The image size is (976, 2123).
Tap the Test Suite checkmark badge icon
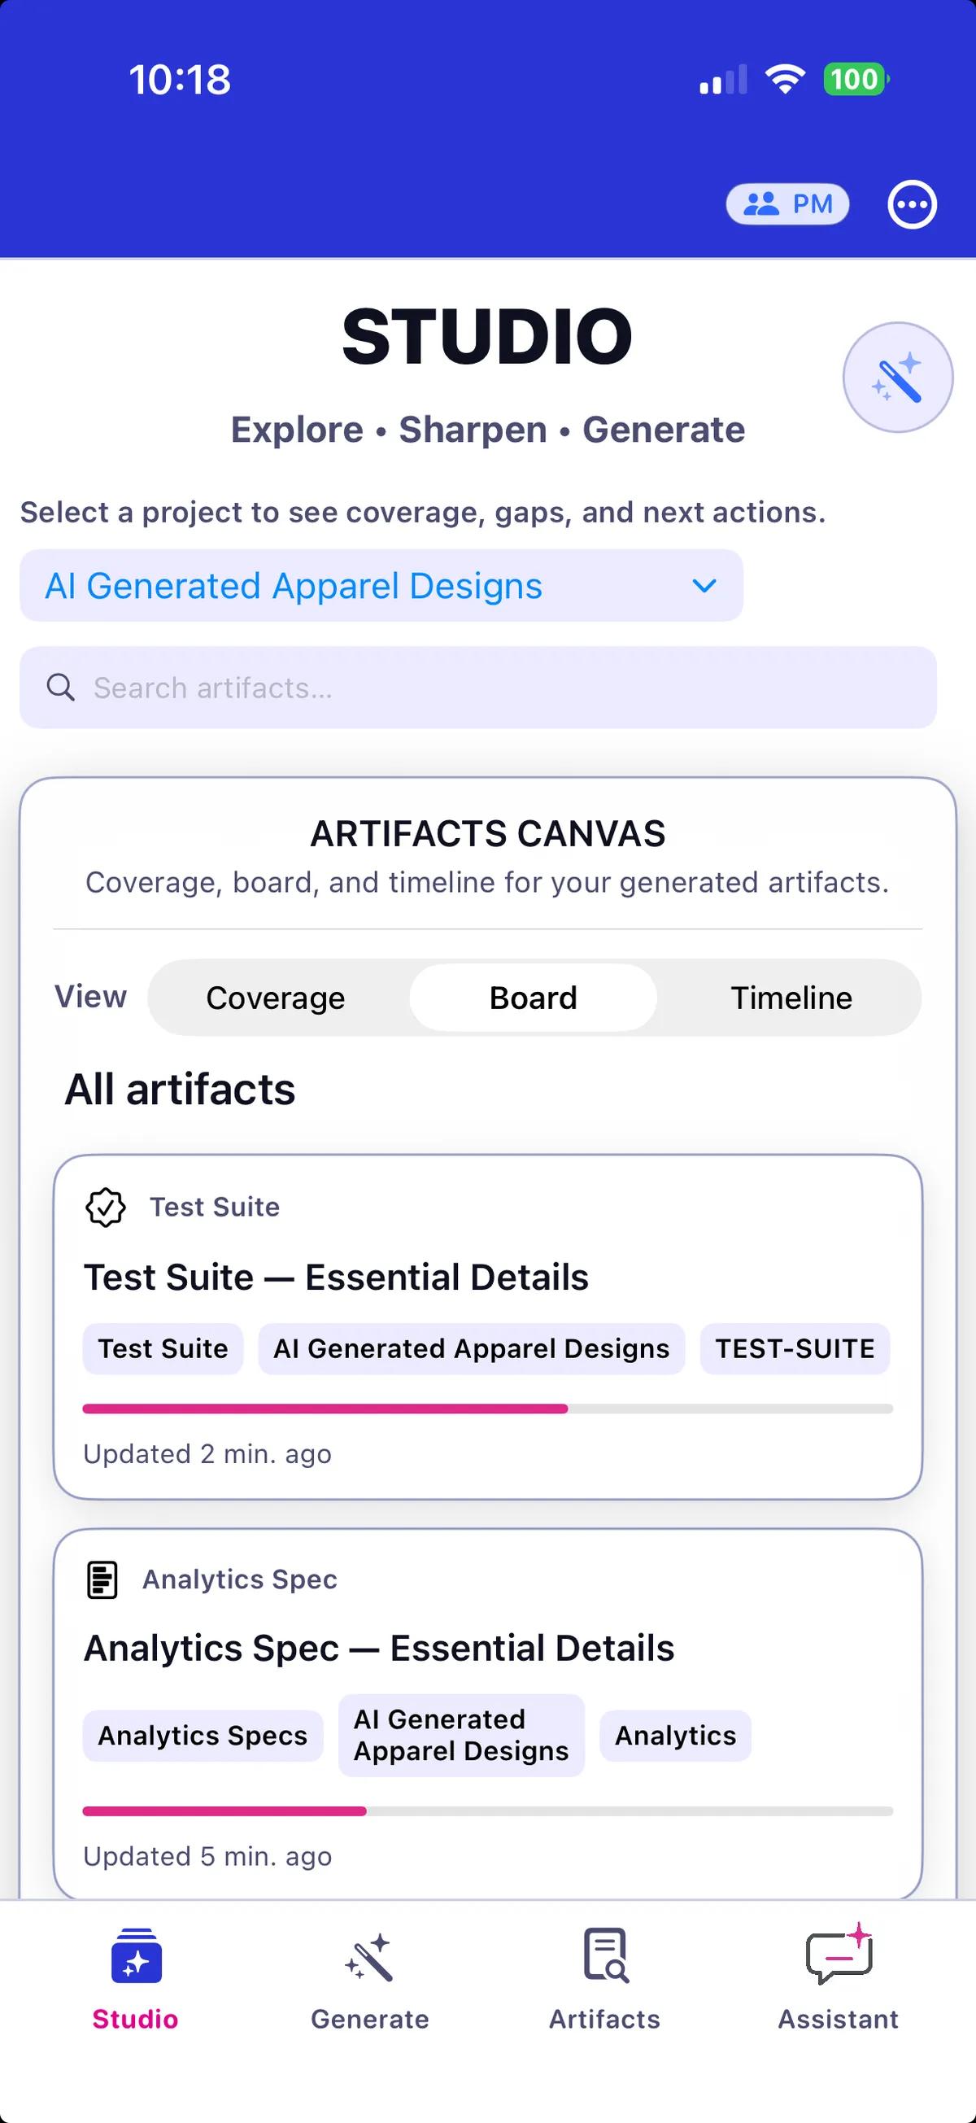click(x=106, y=1208)
